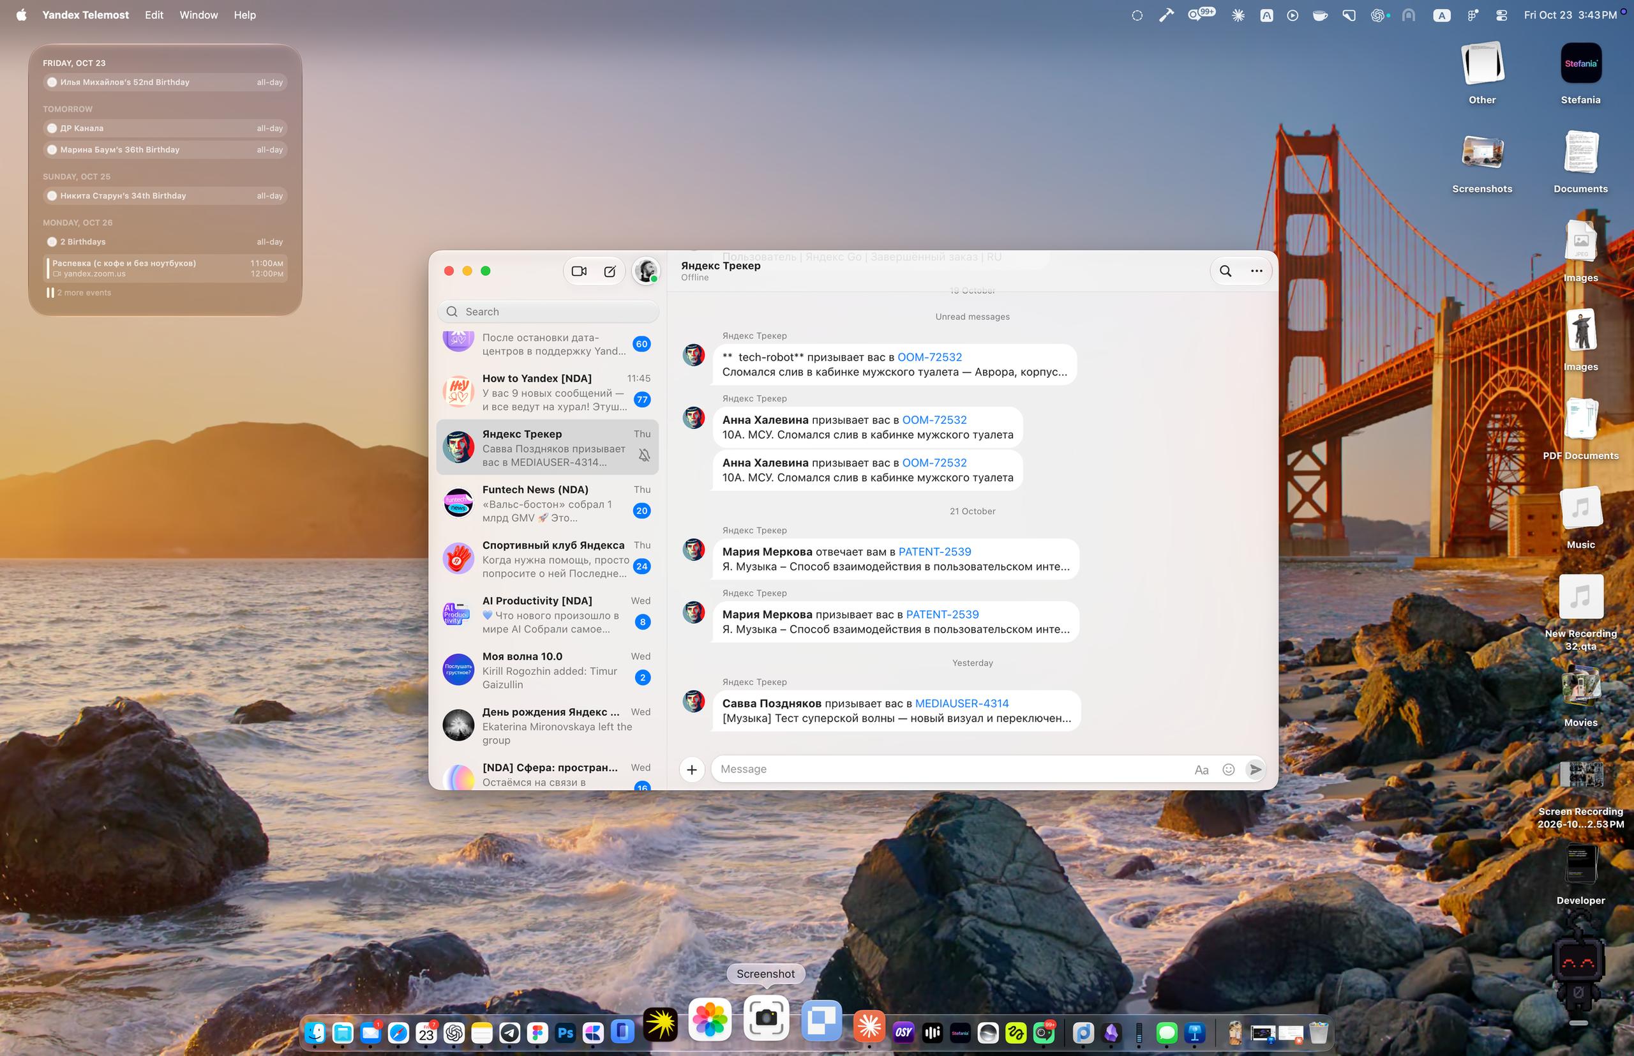Screen dimensions: 1634x1056
Task: Start a video call with camera icon
Action: click(x=579, y=271)
